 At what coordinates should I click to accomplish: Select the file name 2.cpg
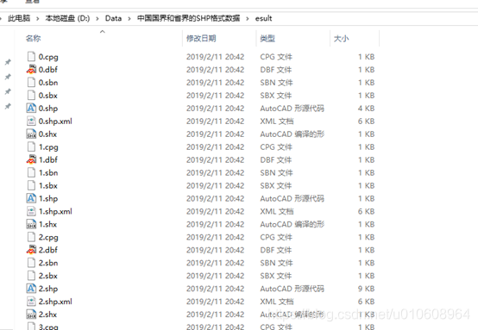tap(48, 237)
